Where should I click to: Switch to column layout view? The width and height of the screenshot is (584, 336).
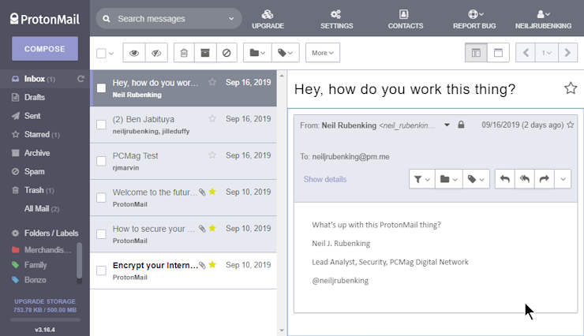(476, 53)
